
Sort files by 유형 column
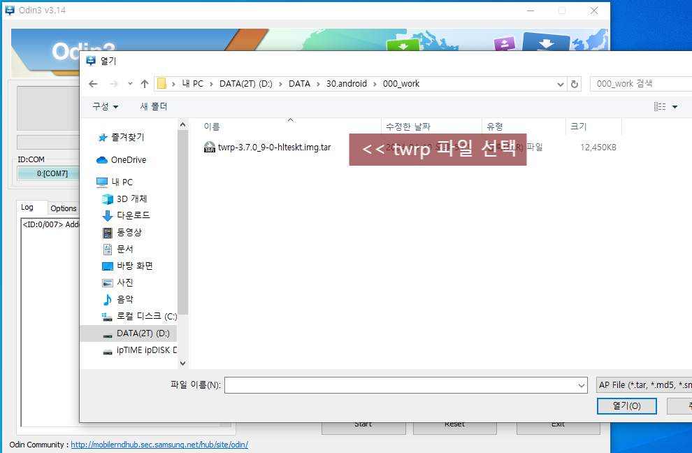[x=494, y=127]
